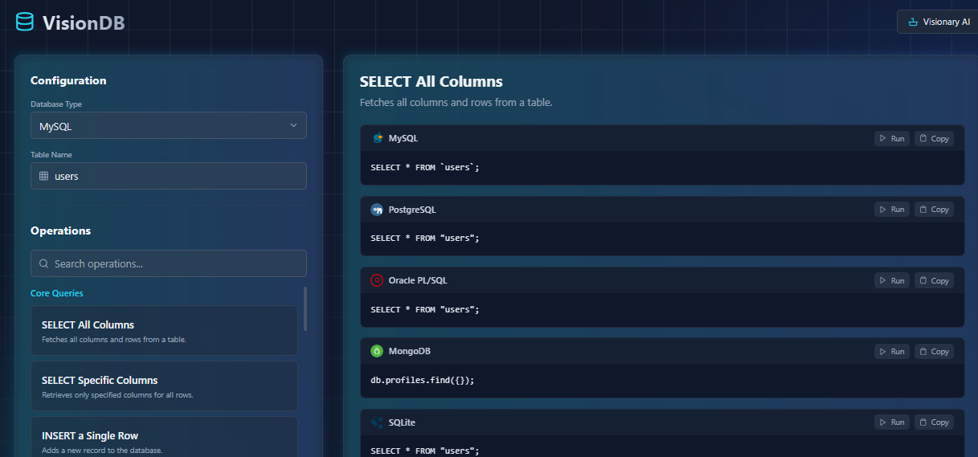Click the Oracle red circle icon
Screen dimensions: 978x457
[x=377, y=280]
